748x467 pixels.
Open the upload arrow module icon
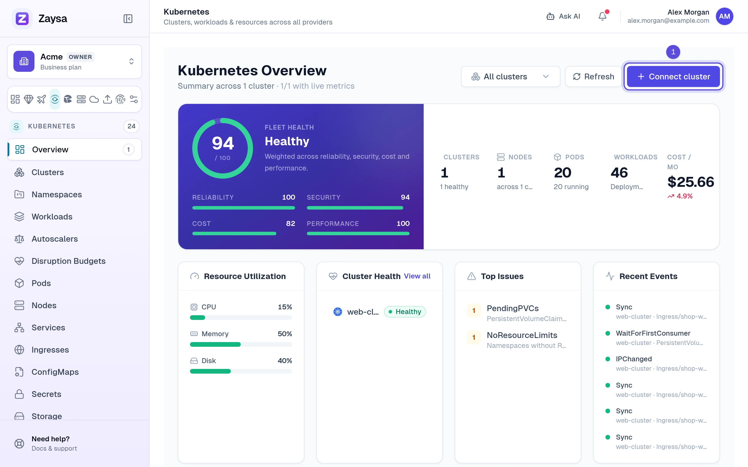click(x=107, y=99)
